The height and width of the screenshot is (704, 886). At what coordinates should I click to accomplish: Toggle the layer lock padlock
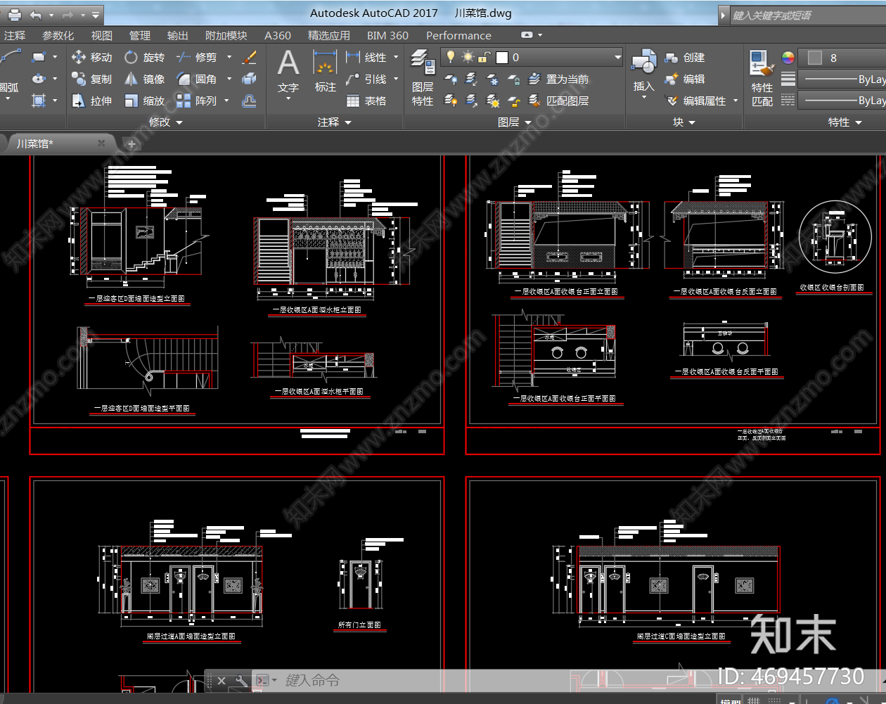[x=484, y=57]
